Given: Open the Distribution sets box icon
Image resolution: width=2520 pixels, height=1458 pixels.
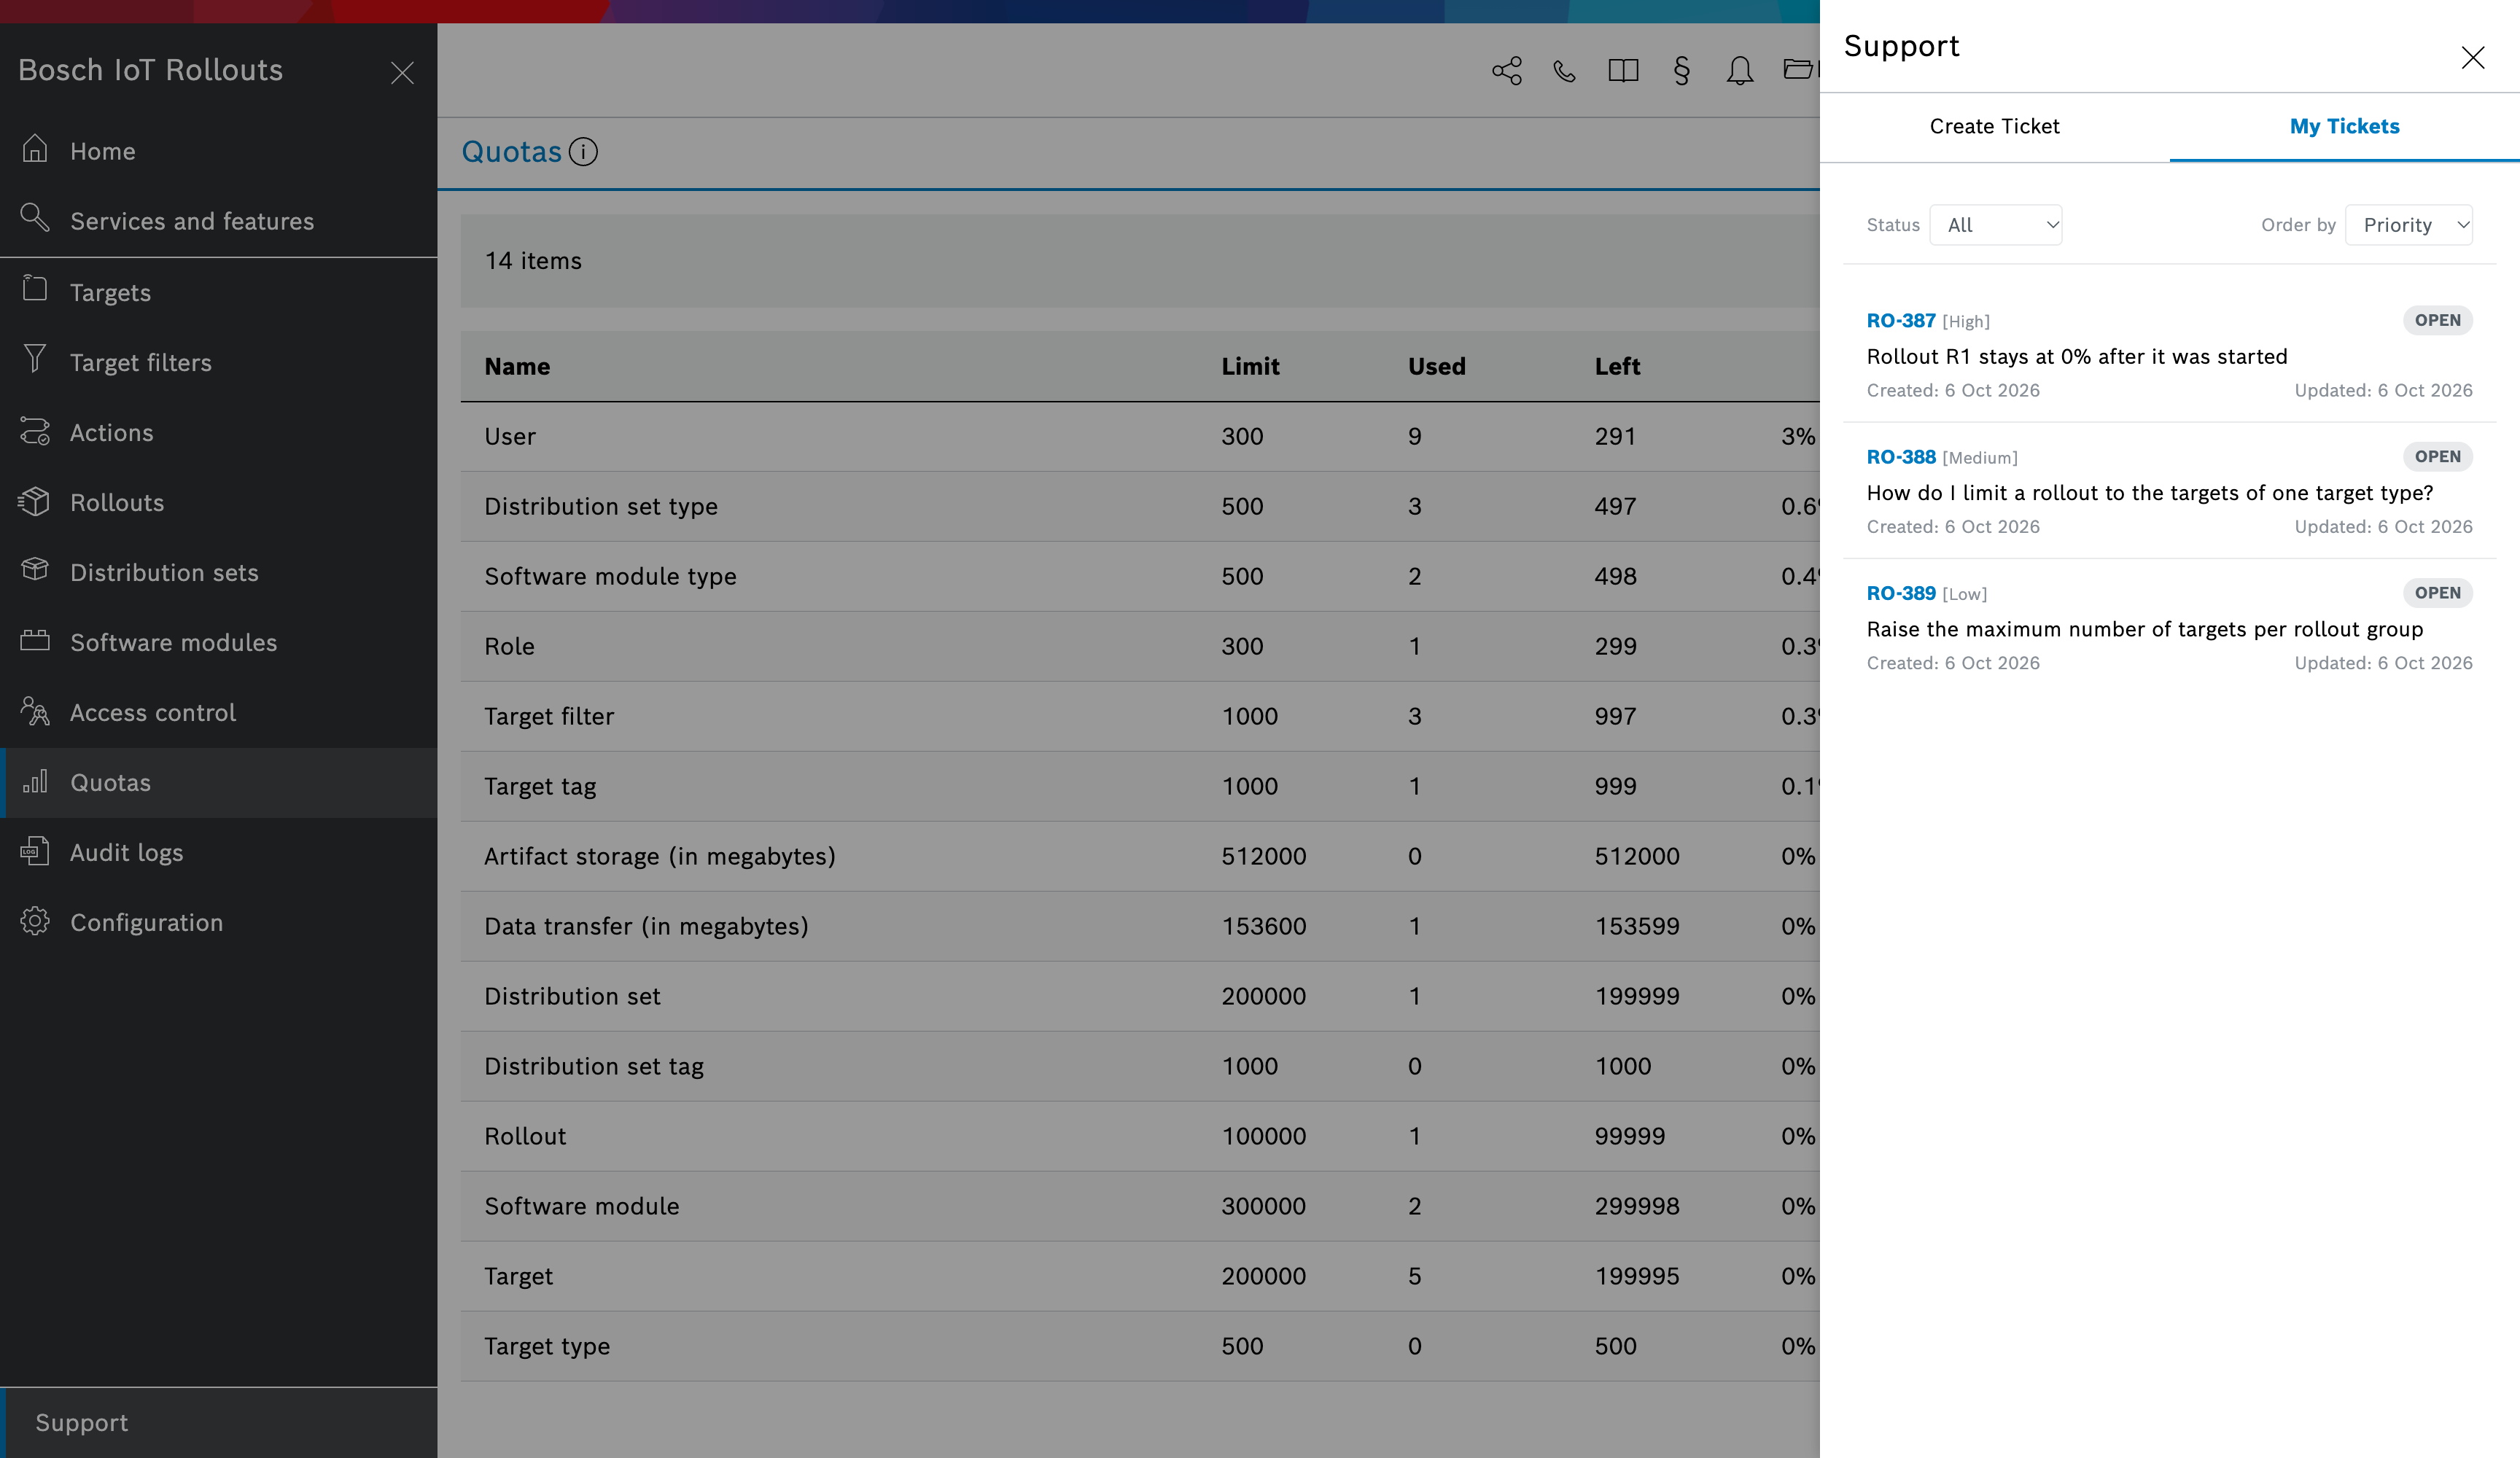Looking at the screenshot, I should point(35,570).
